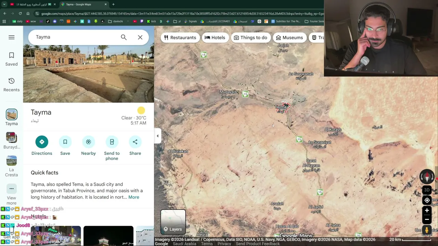Show your location on map
438x246 pixels.
click(x=427, y=201)
